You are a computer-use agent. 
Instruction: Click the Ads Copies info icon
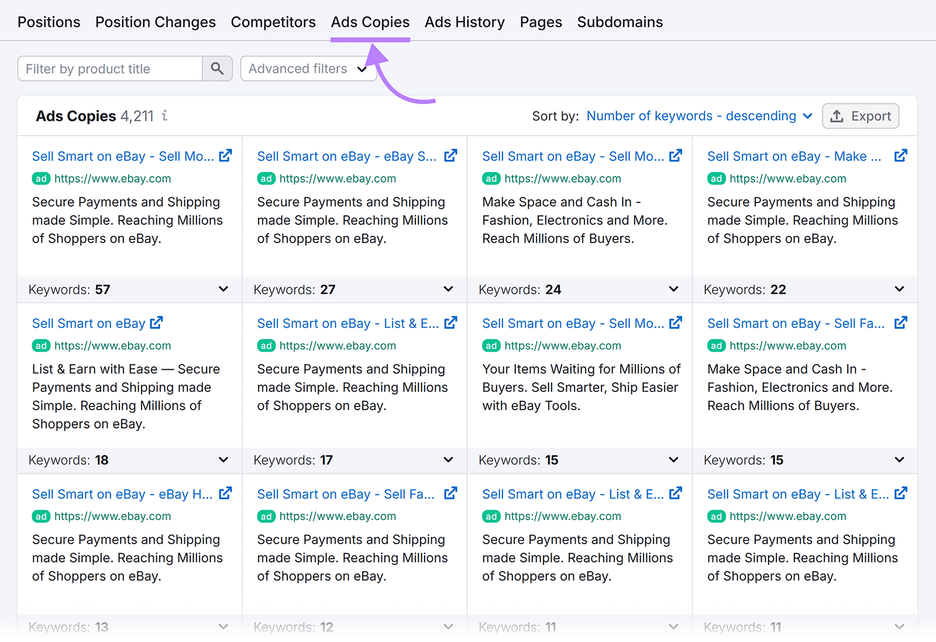click(165, 115)
